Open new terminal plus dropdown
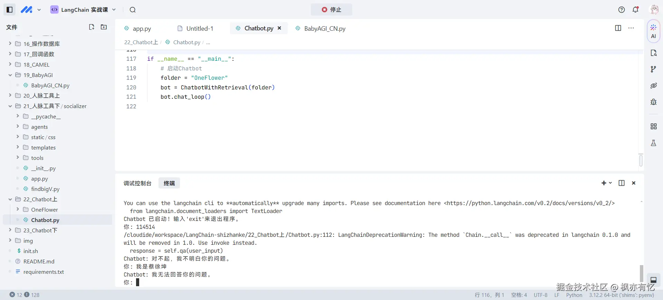Viewport: 663px width, 300px height. (x=606, y=183)
